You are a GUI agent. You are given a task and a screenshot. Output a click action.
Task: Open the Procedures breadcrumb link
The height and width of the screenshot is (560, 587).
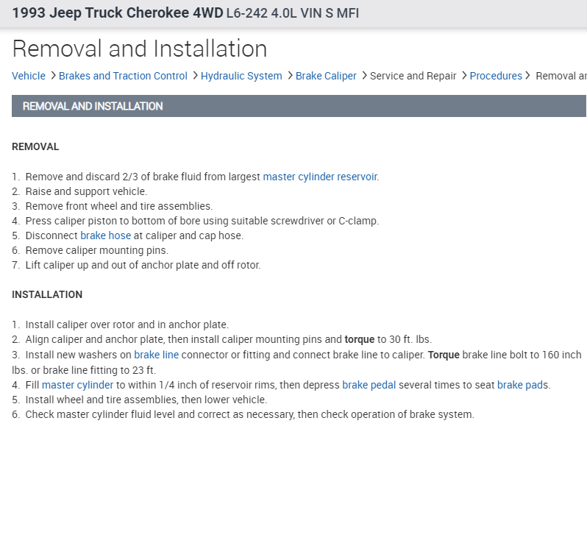[x=496, y=76]
